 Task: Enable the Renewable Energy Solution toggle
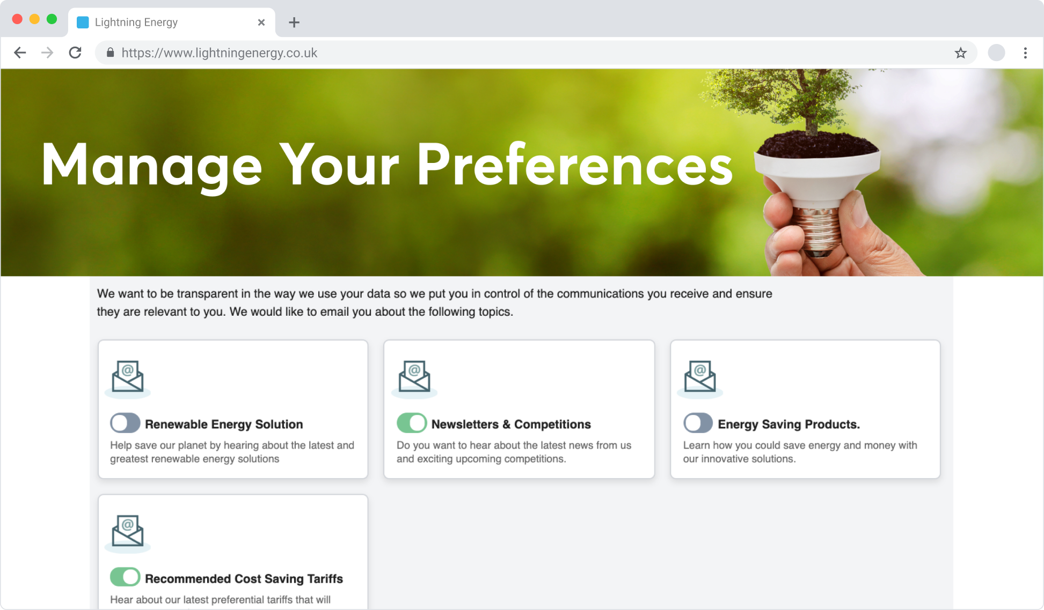click(125, 423)
